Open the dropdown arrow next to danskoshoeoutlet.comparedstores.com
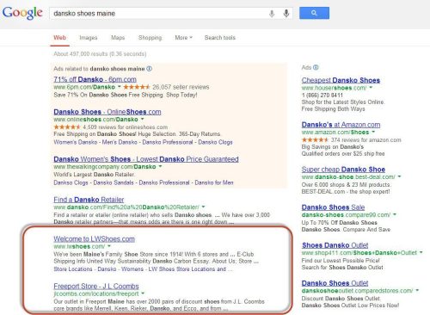Image resolution: width=430 pixels, height=315 pixels. coord(417,290)
